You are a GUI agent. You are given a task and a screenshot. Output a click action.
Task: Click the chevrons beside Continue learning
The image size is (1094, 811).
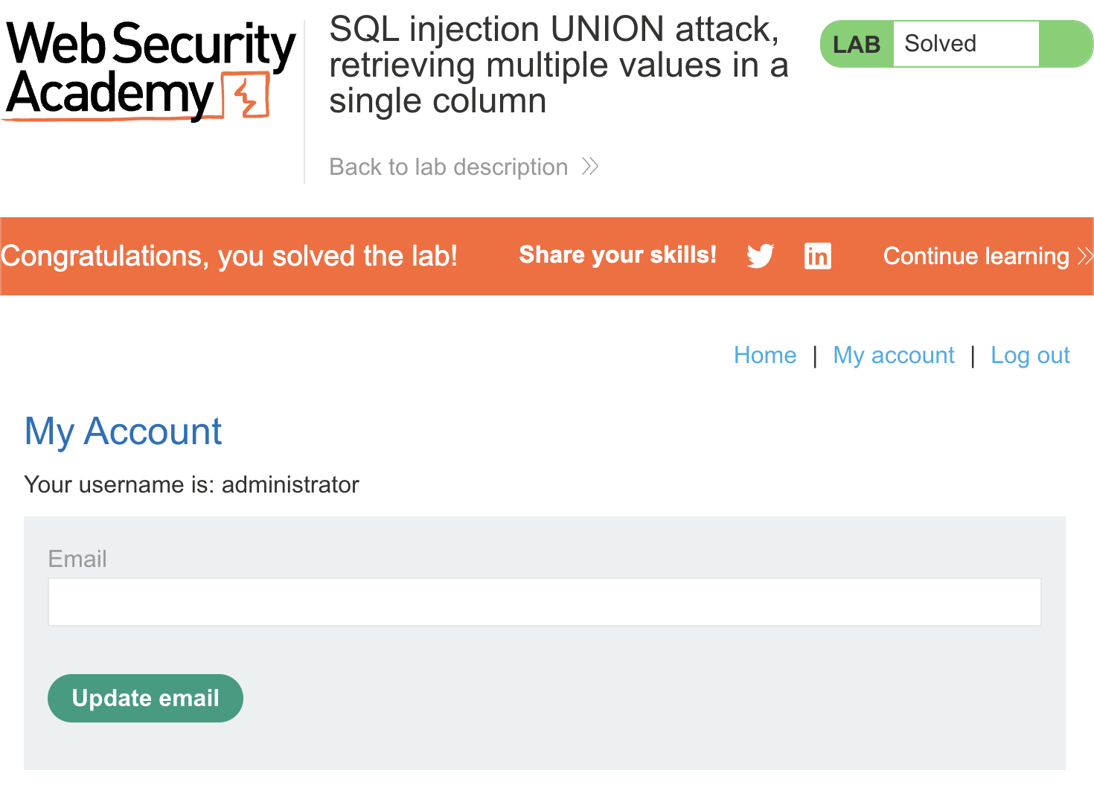(1085, 256)
